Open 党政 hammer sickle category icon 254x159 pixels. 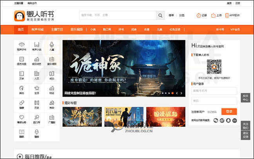(x=52, y=103)
